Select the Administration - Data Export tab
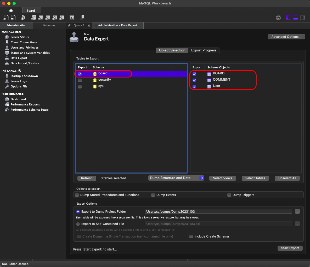 [118, 25]
